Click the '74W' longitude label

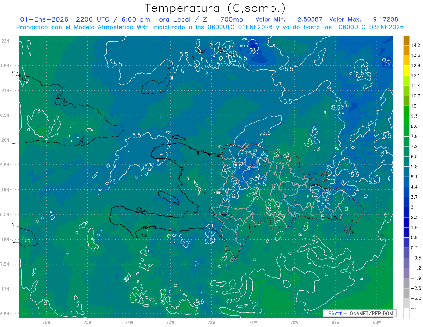click(x=129, y=322)
